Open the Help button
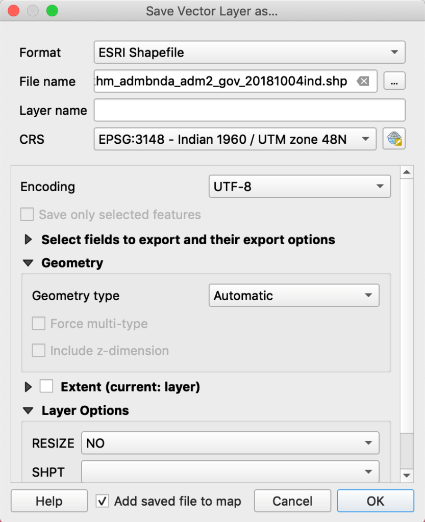Screen dimensions: 425x522 pos(49,501)
